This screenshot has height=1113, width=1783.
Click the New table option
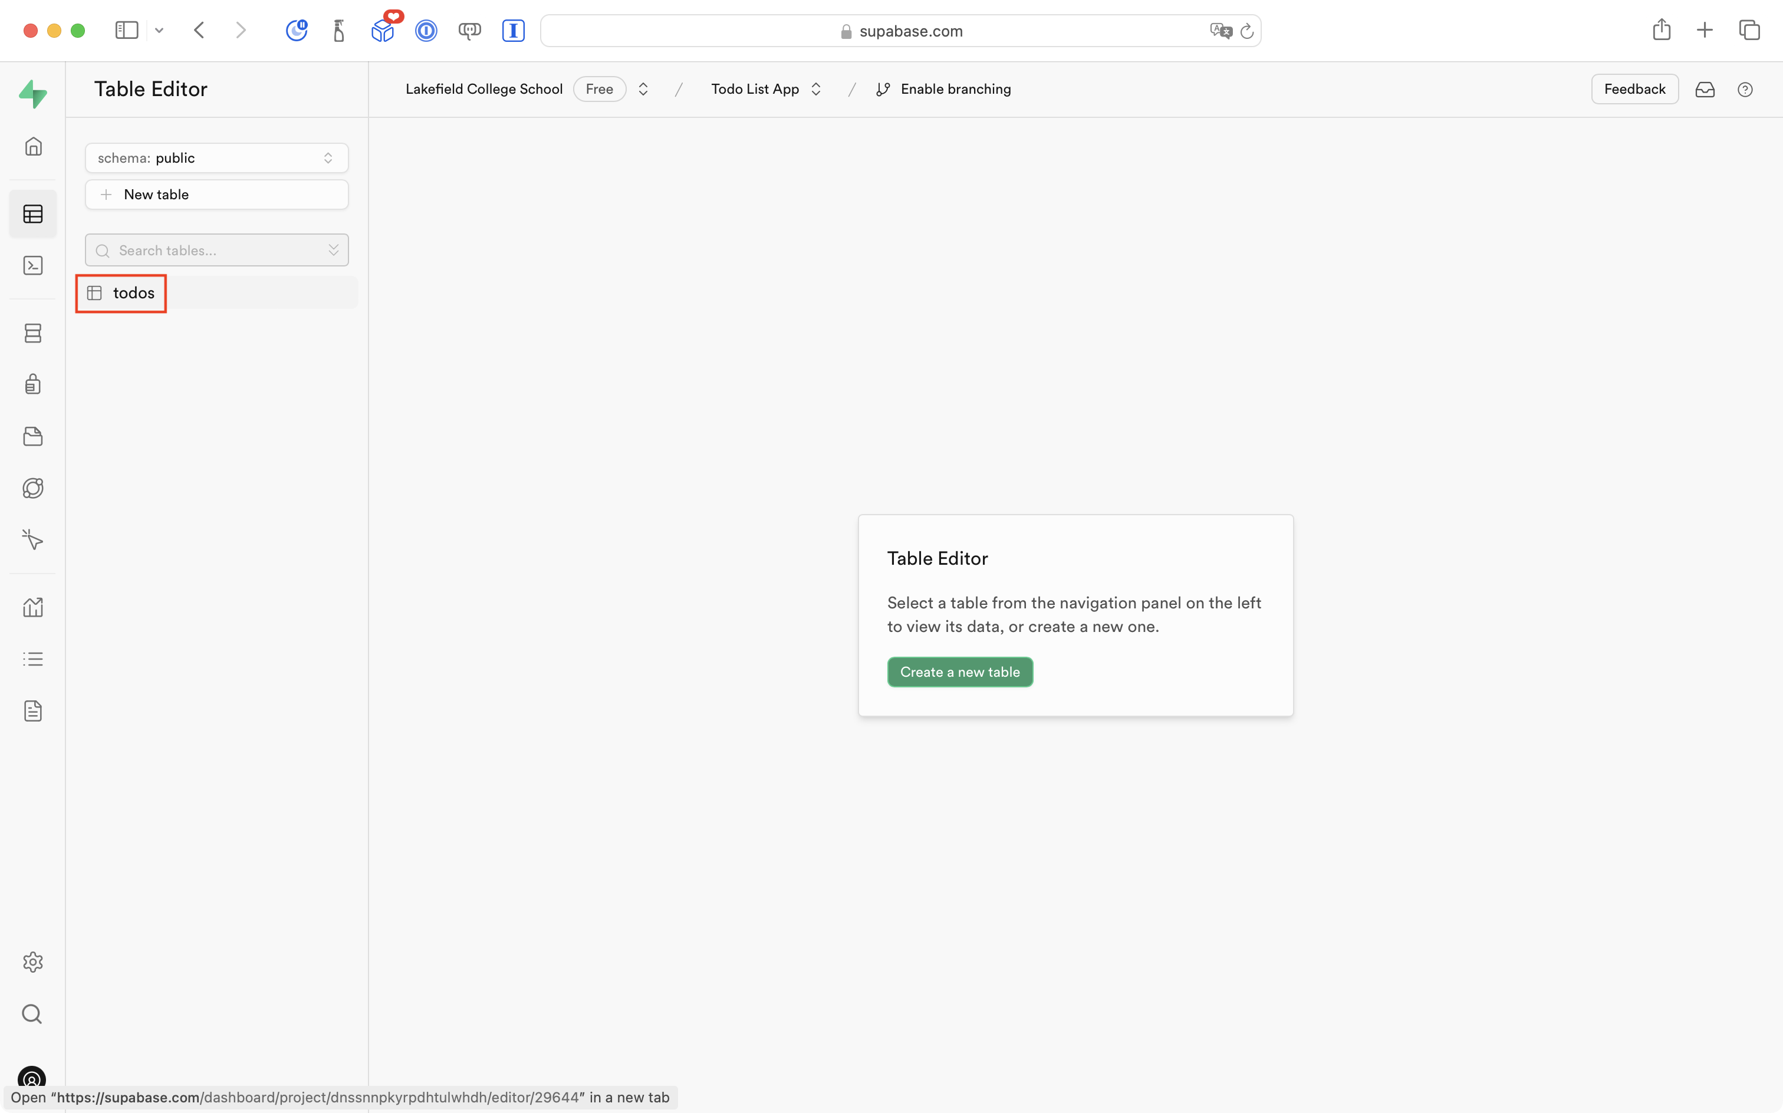[216, 193]
